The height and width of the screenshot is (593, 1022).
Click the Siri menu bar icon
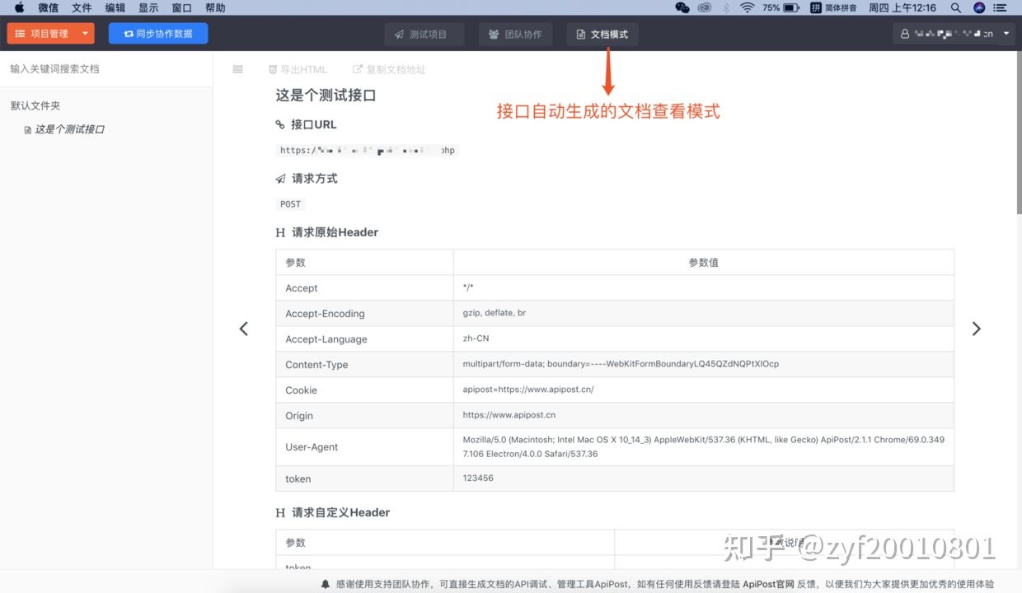click(x=979, y=7)
